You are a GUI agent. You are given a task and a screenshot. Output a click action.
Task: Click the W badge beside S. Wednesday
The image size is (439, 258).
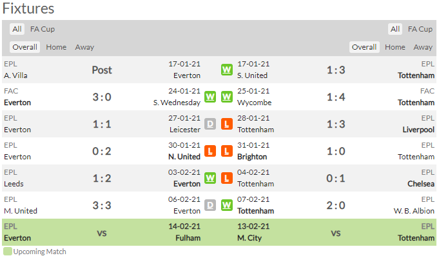210,97
